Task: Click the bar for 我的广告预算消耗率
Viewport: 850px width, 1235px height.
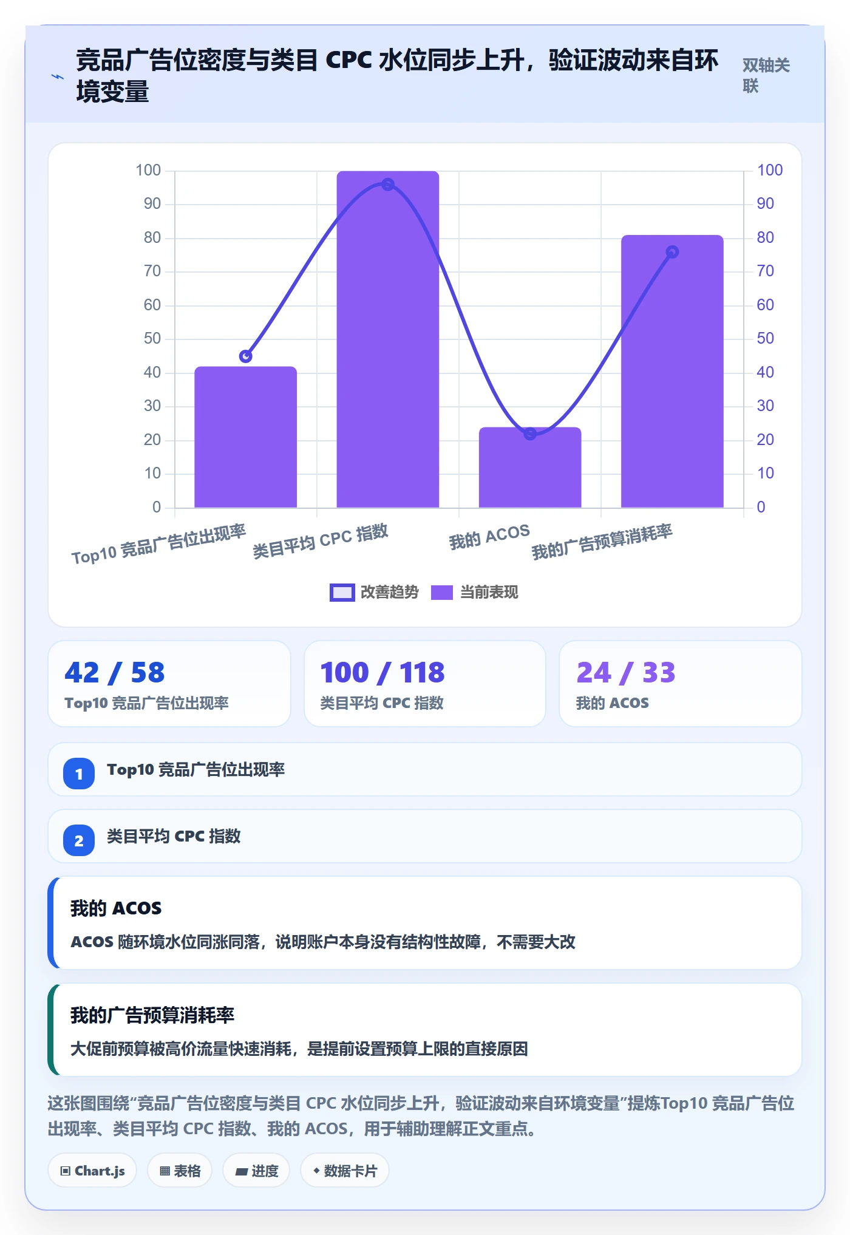Action: click(x=672, y=371)
